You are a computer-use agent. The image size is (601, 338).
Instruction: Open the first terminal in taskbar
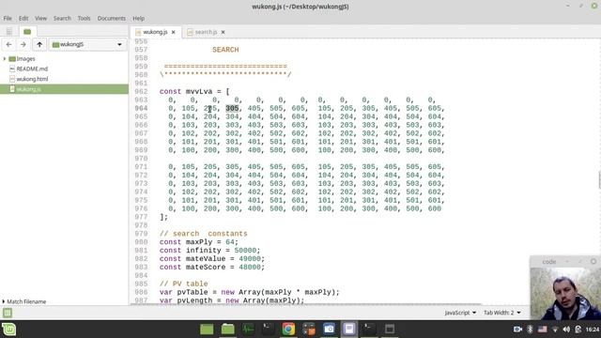pos(268,330)
